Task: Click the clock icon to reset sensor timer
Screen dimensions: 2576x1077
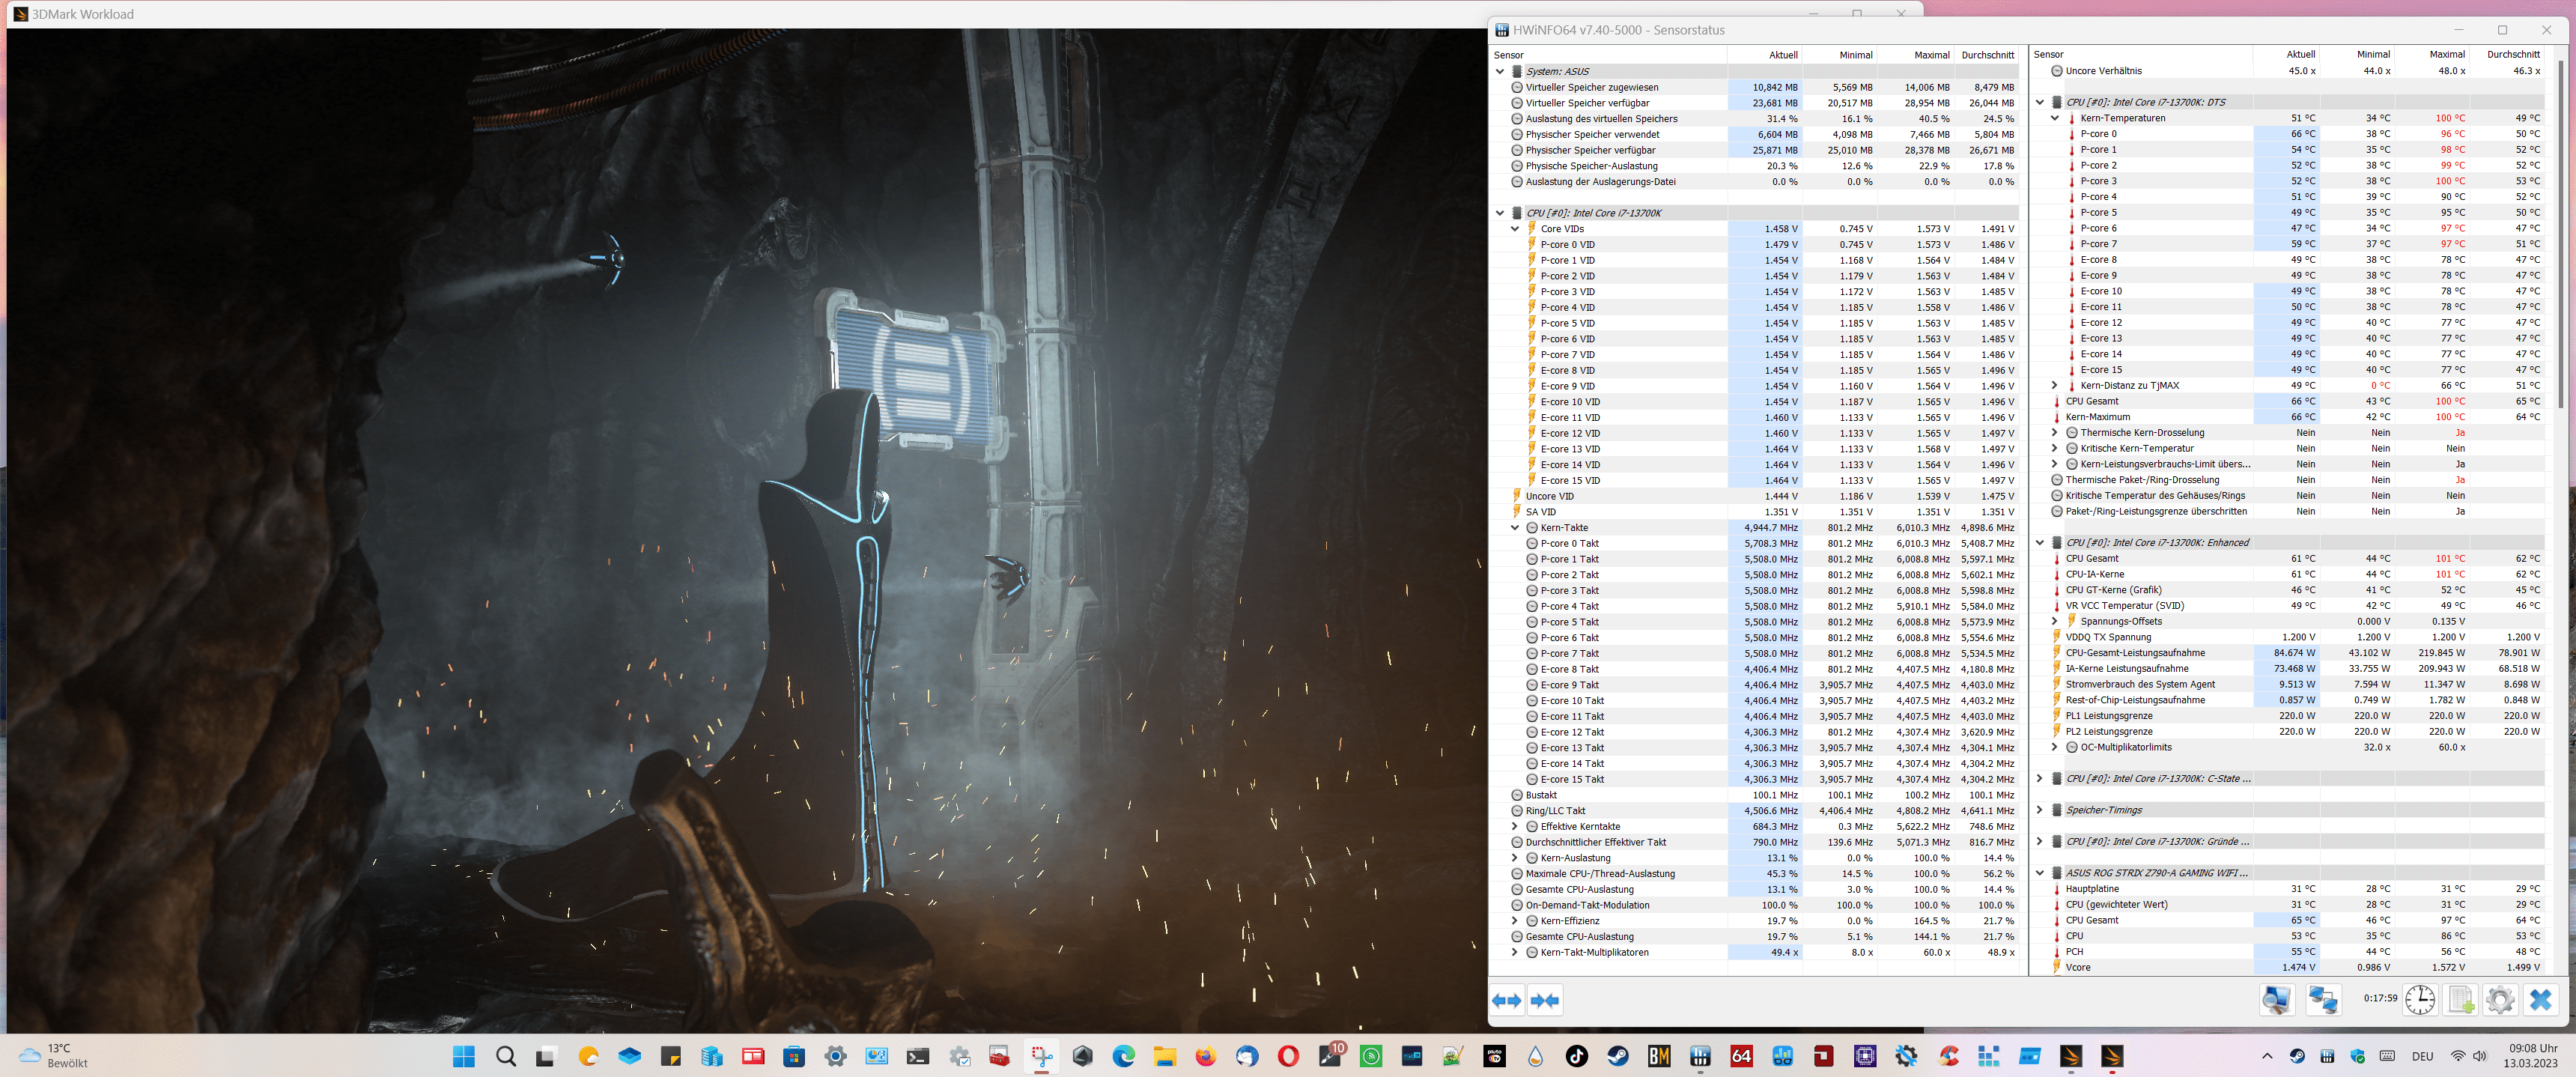Action: 2420,999
